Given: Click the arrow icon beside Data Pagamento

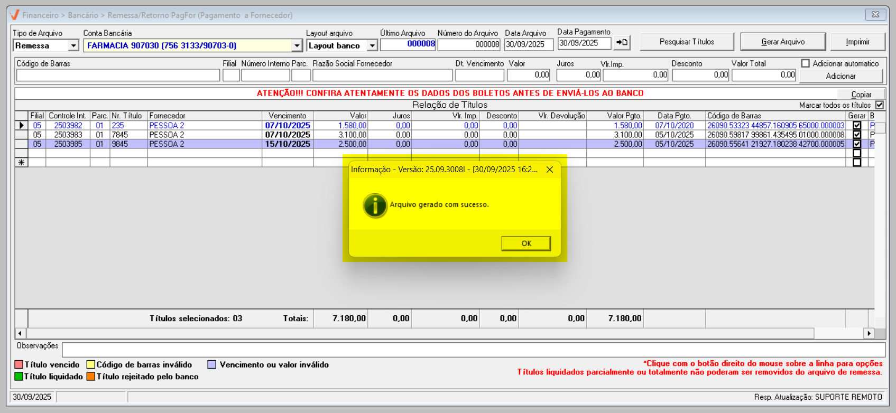Looking at the screenshot, I should click(x=622, y=43).
